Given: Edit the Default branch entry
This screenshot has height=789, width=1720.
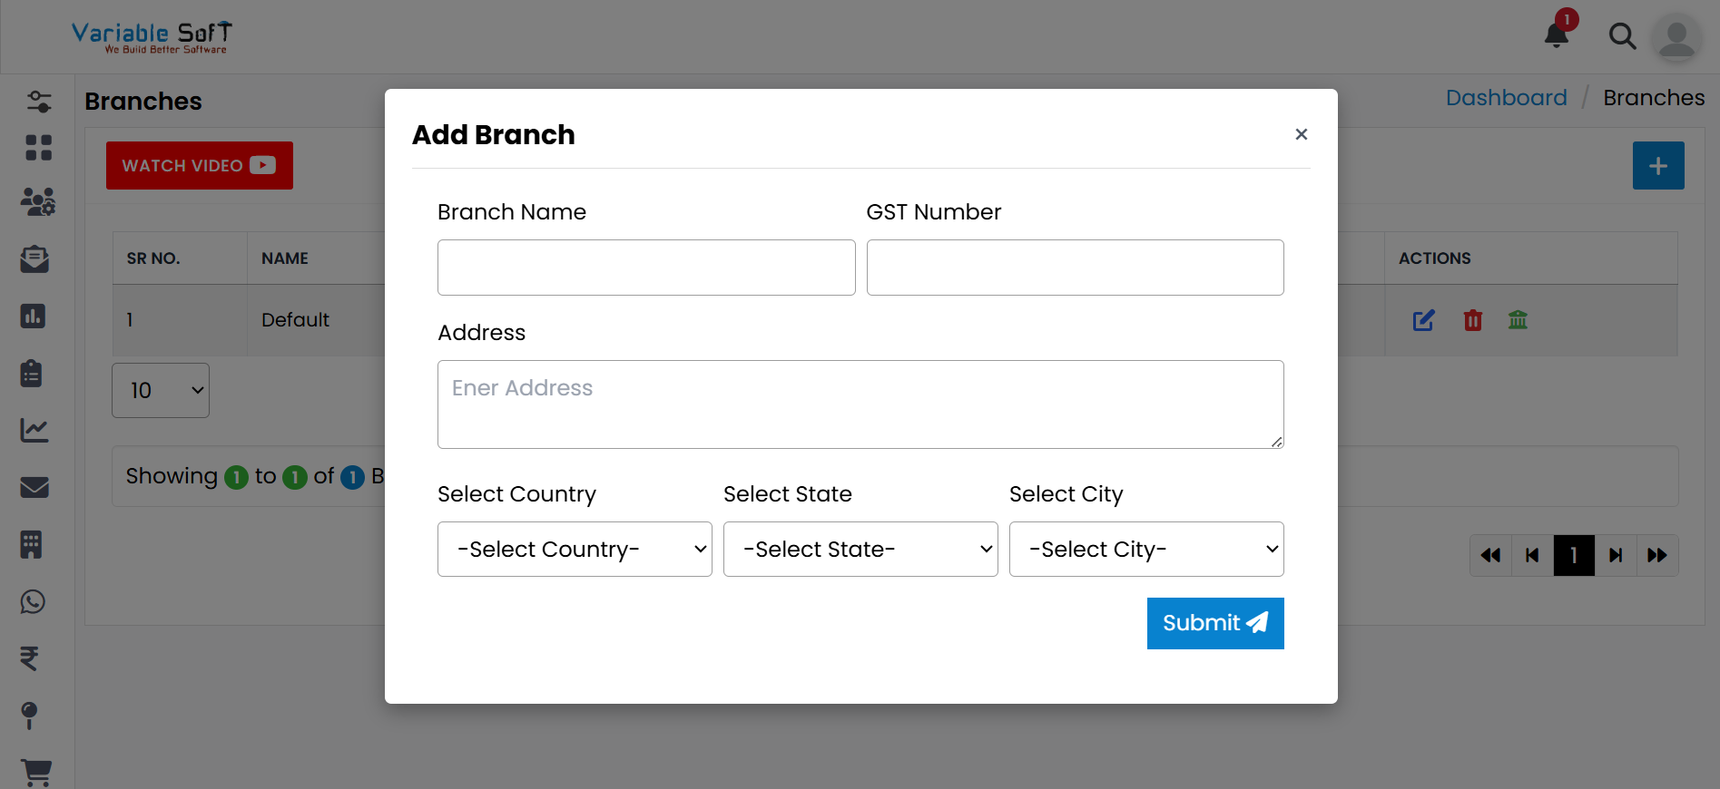Looking at the screenshot, I should click(1422, 320).
